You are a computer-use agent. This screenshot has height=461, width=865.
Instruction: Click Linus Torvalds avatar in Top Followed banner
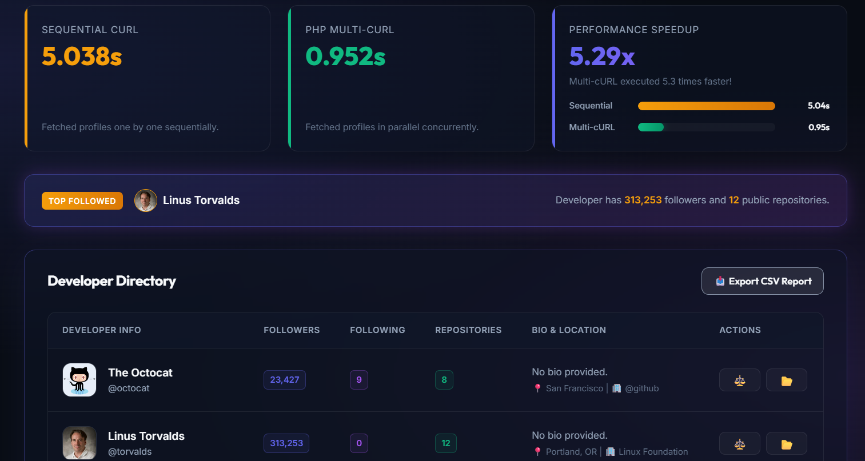[x=146, y=201]
